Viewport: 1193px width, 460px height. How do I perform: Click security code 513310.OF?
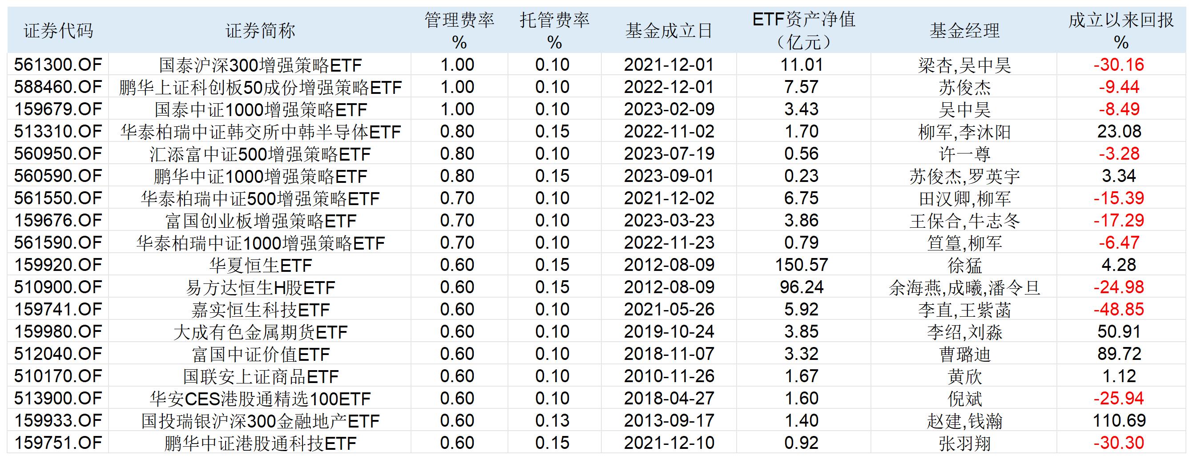pos(58,132)
